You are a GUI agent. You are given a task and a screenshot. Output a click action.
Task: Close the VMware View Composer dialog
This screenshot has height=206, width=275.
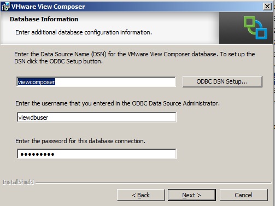click(267, 7)
